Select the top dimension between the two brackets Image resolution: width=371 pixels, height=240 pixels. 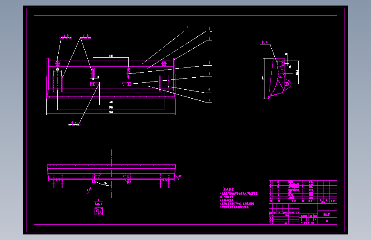(x=111, y=56)
